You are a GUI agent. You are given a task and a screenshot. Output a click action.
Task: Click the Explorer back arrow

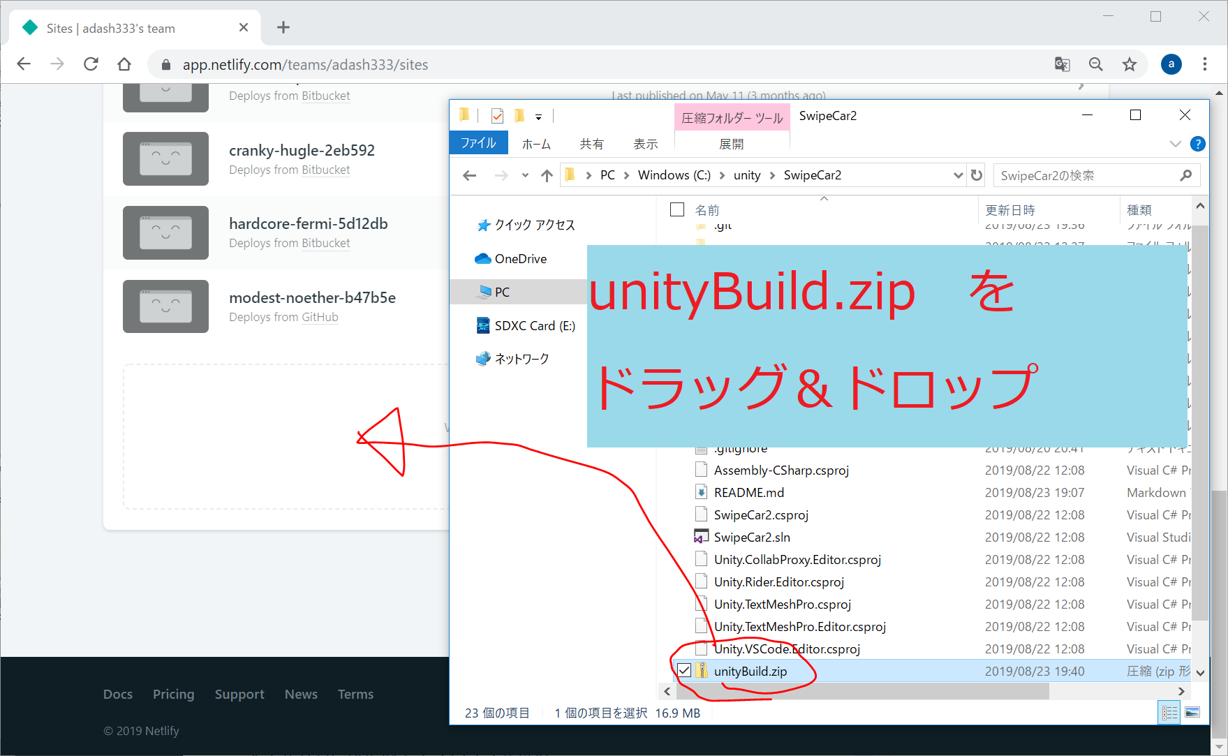click(x=470, y=175)
